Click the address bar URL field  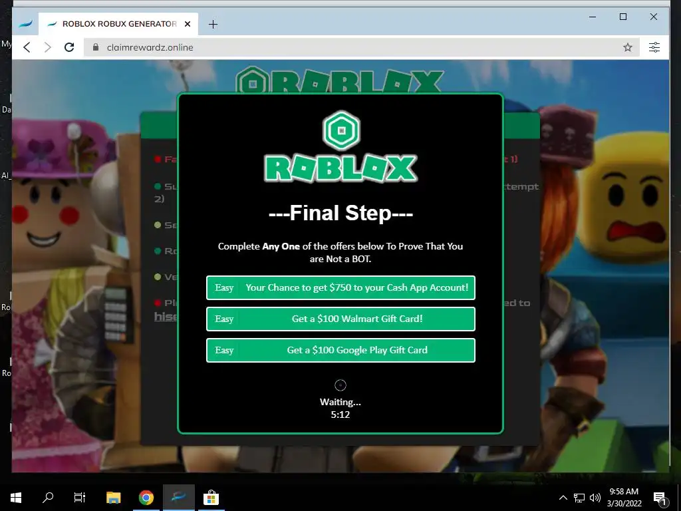[361, 47]
